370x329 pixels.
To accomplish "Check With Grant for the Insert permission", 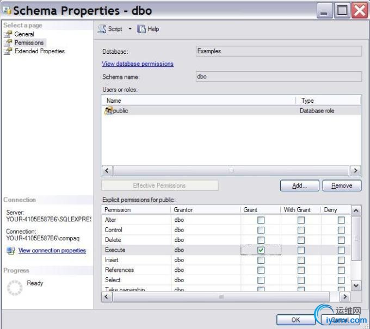I will click(301, 260).
